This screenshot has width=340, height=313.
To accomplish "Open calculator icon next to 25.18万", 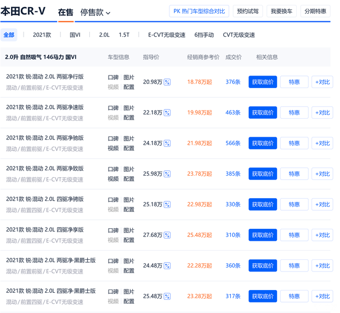I will pyautogui.click(x=167, y=205).
